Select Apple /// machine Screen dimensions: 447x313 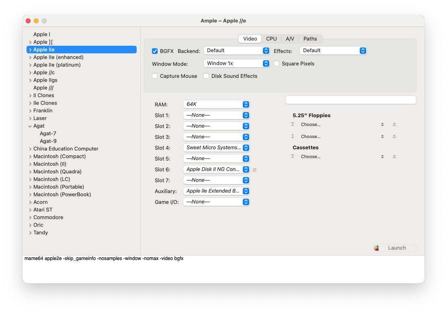point(82,87)
